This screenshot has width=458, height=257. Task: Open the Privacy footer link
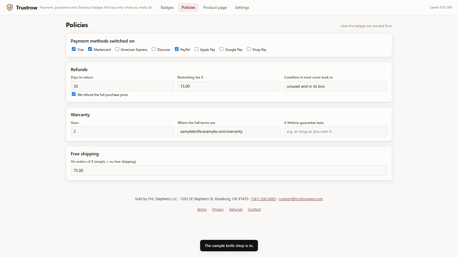point(218,210)
